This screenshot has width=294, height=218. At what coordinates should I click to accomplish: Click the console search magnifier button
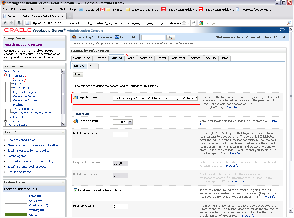[x=171, y=37]
